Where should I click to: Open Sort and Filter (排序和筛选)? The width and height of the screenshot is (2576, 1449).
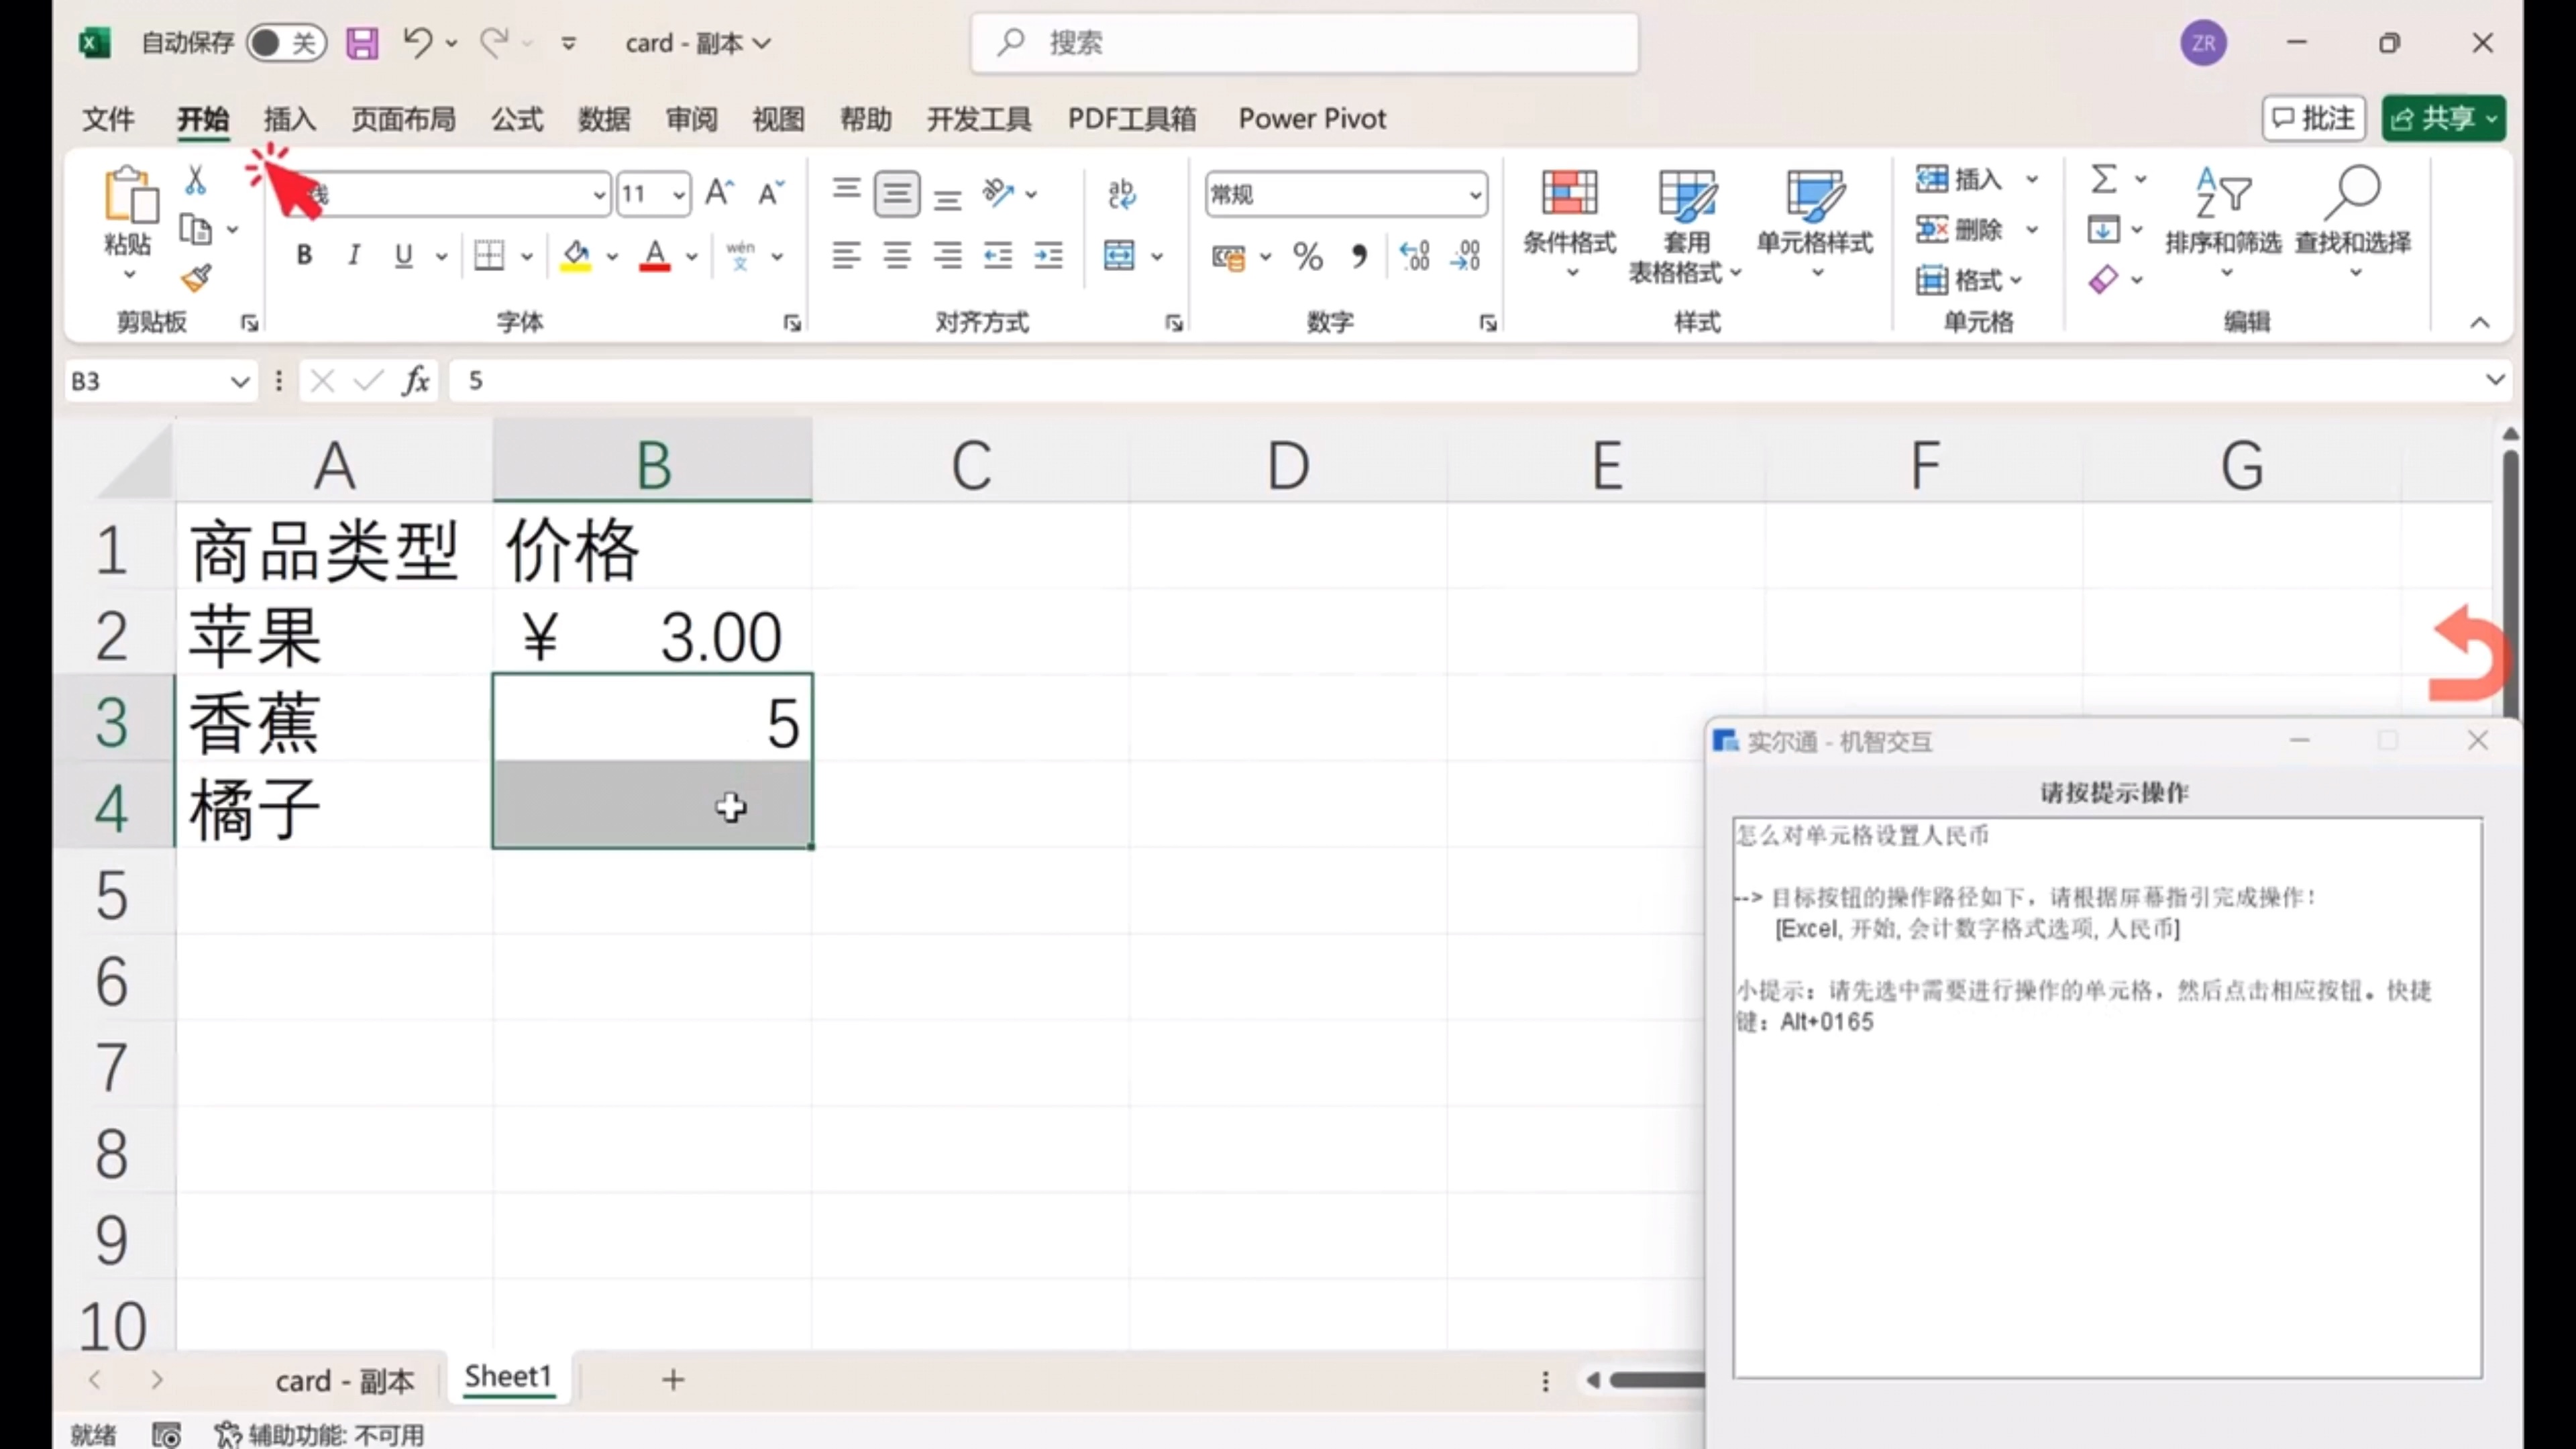[2223, 223]
